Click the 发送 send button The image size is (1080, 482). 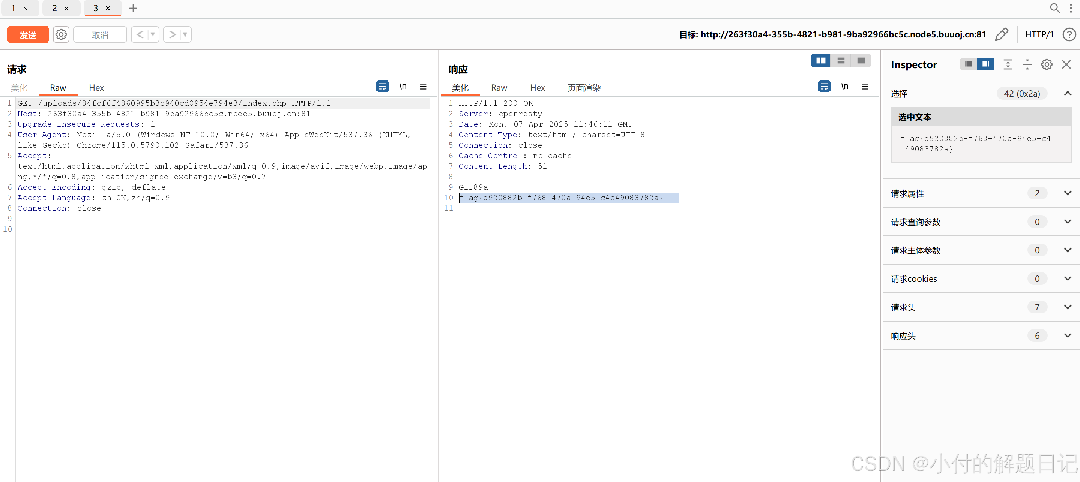28,35
